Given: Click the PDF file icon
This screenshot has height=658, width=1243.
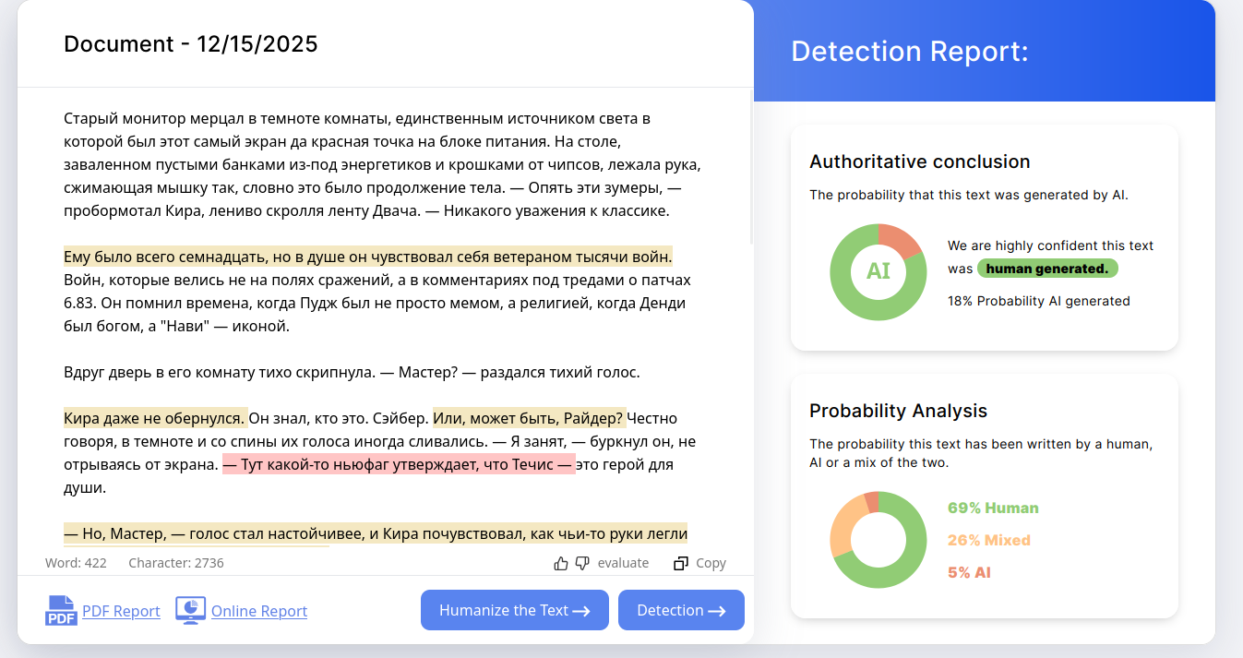Looking at the screenshot, I should point(61,611).
